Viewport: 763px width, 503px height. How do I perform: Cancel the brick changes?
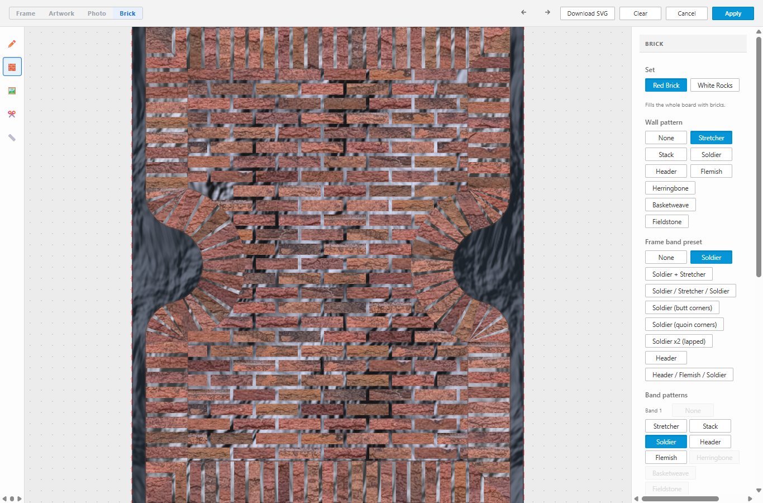pos(686,13)
